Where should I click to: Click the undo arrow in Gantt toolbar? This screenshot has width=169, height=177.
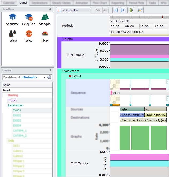98,10
